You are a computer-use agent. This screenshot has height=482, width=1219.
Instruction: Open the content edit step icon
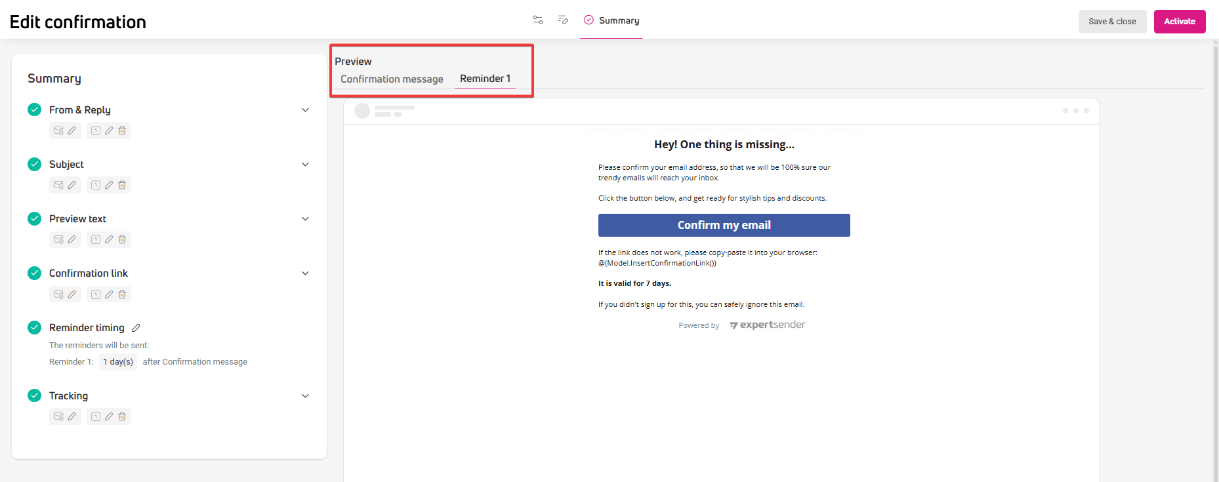pyautogui.click(x=563, y=20)
